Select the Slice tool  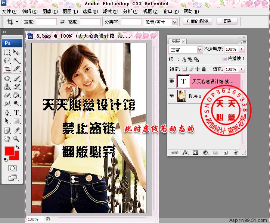16,69
